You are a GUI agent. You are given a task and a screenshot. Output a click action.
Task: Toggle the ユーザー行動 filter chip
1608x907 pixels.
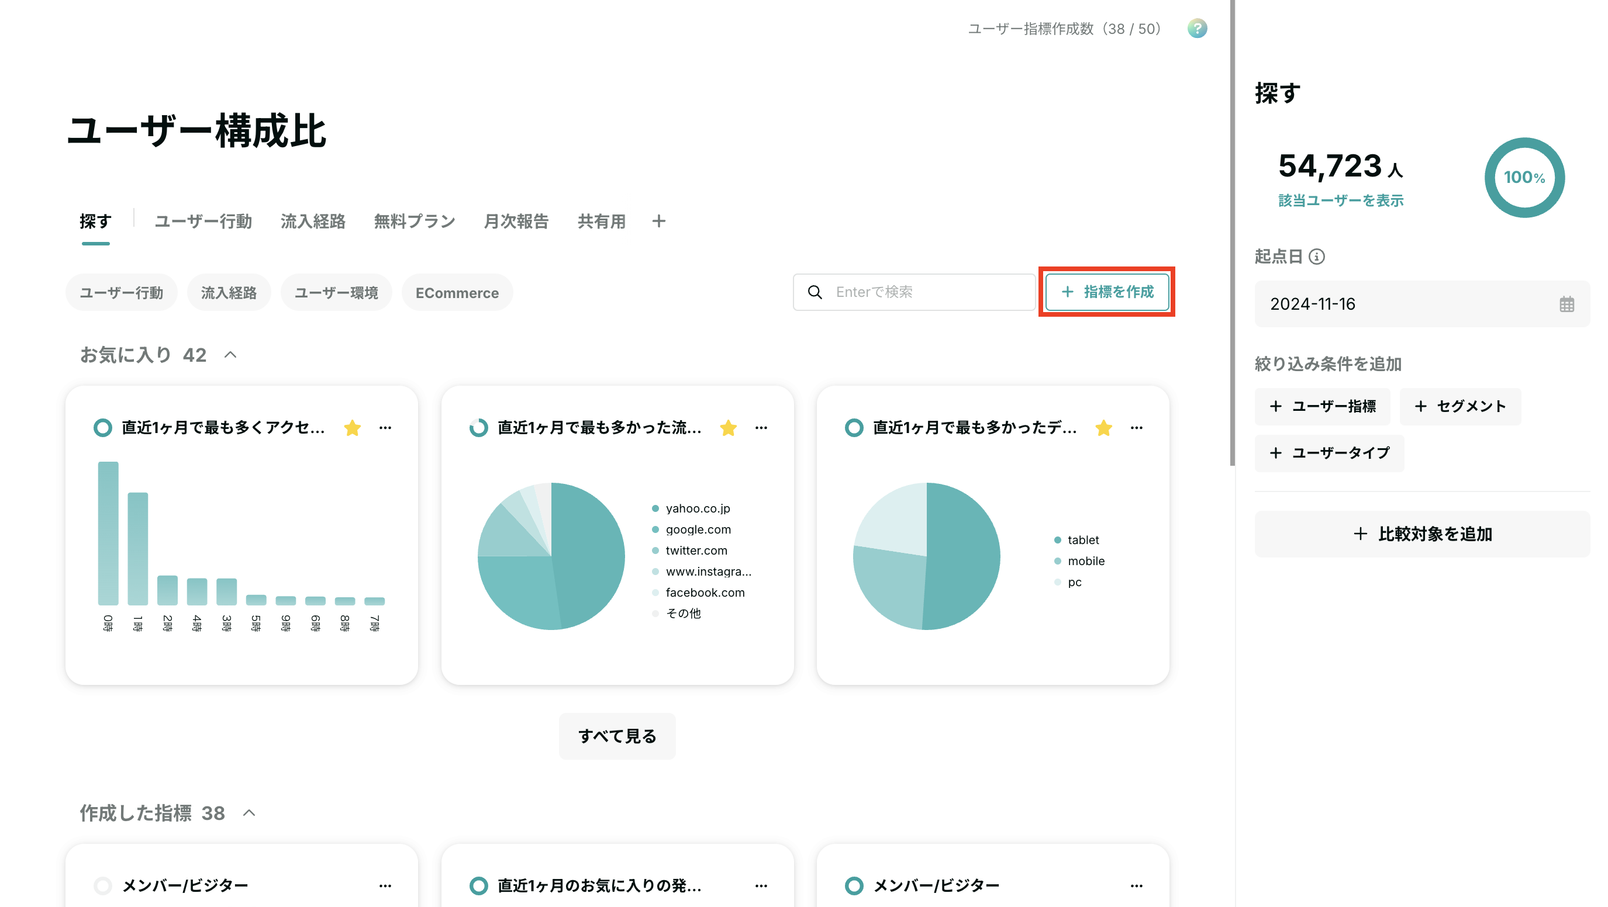pos(122,293)
